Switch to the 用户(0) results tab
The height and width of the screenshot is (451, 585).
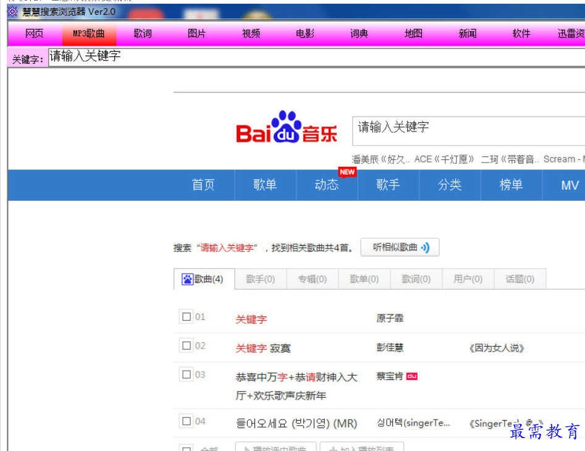coord(468,279)
